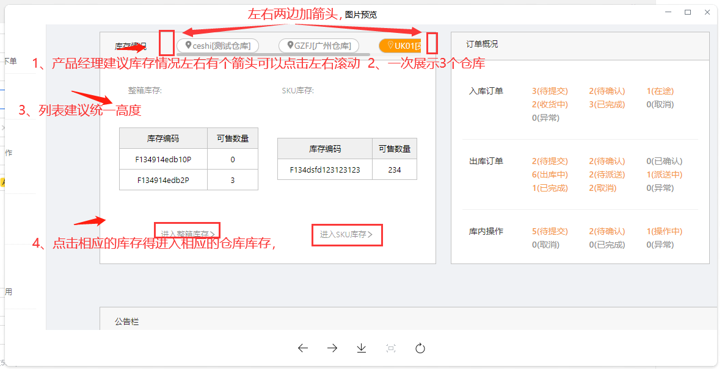Viewport: 722px width, 369px height.
Task: Go to the next image in preview
Action: click(x=332, y=348)
